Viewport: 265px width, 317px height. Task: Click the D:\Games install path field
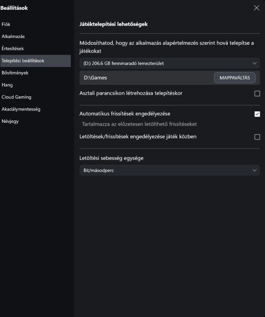point(146,78)
